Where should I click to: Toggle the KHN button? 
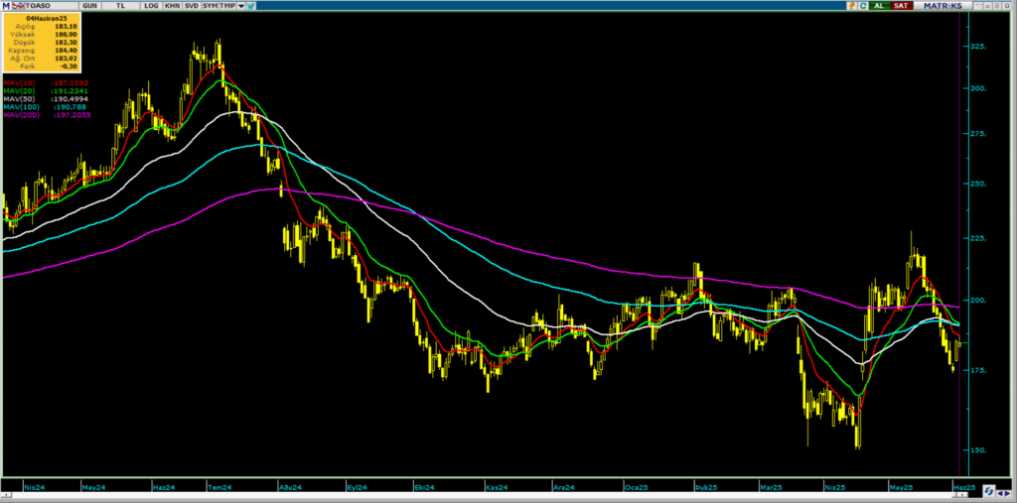click(172, 6)
